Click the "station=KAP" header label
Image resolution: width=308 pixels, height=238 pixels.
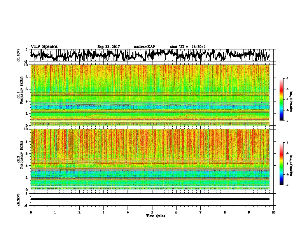click(x=144, y=47)
